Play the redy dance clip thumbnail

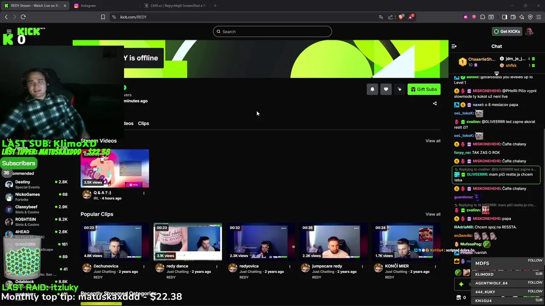point(188,241)
